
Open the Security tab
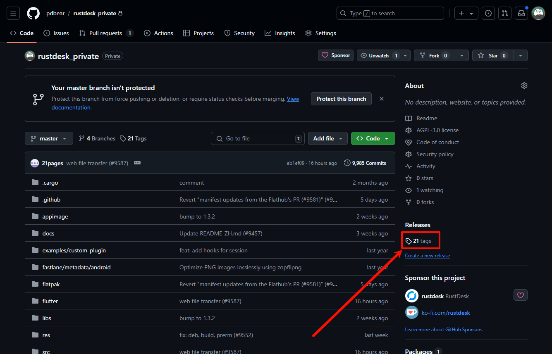[x=239, y=33]
